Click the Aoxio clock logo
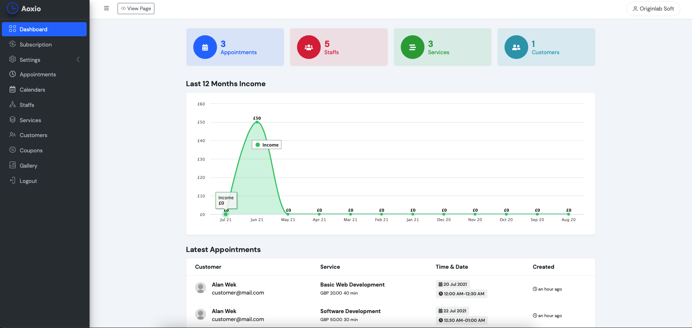692x328 pixels. tap(12, 8)
